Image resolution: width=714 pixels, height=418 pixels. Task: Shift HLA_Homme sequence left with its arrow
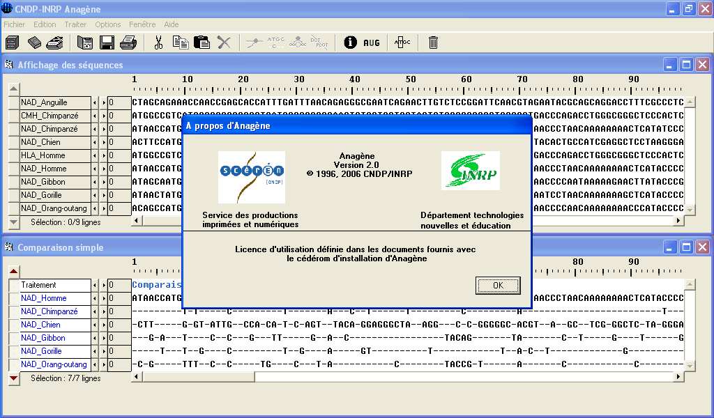pos(95,155)
